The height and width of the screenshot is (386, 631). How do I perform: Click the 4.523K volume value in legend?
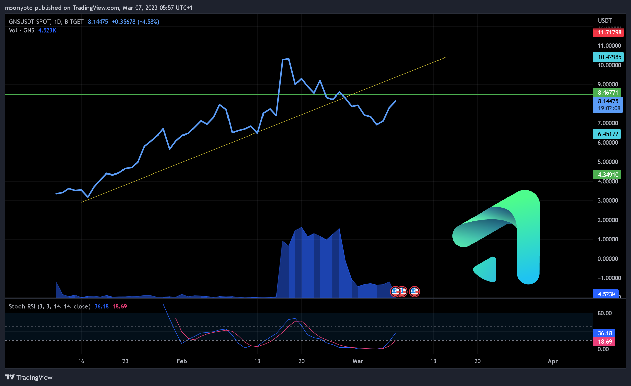pyautogui.click(x=47, y=30)
